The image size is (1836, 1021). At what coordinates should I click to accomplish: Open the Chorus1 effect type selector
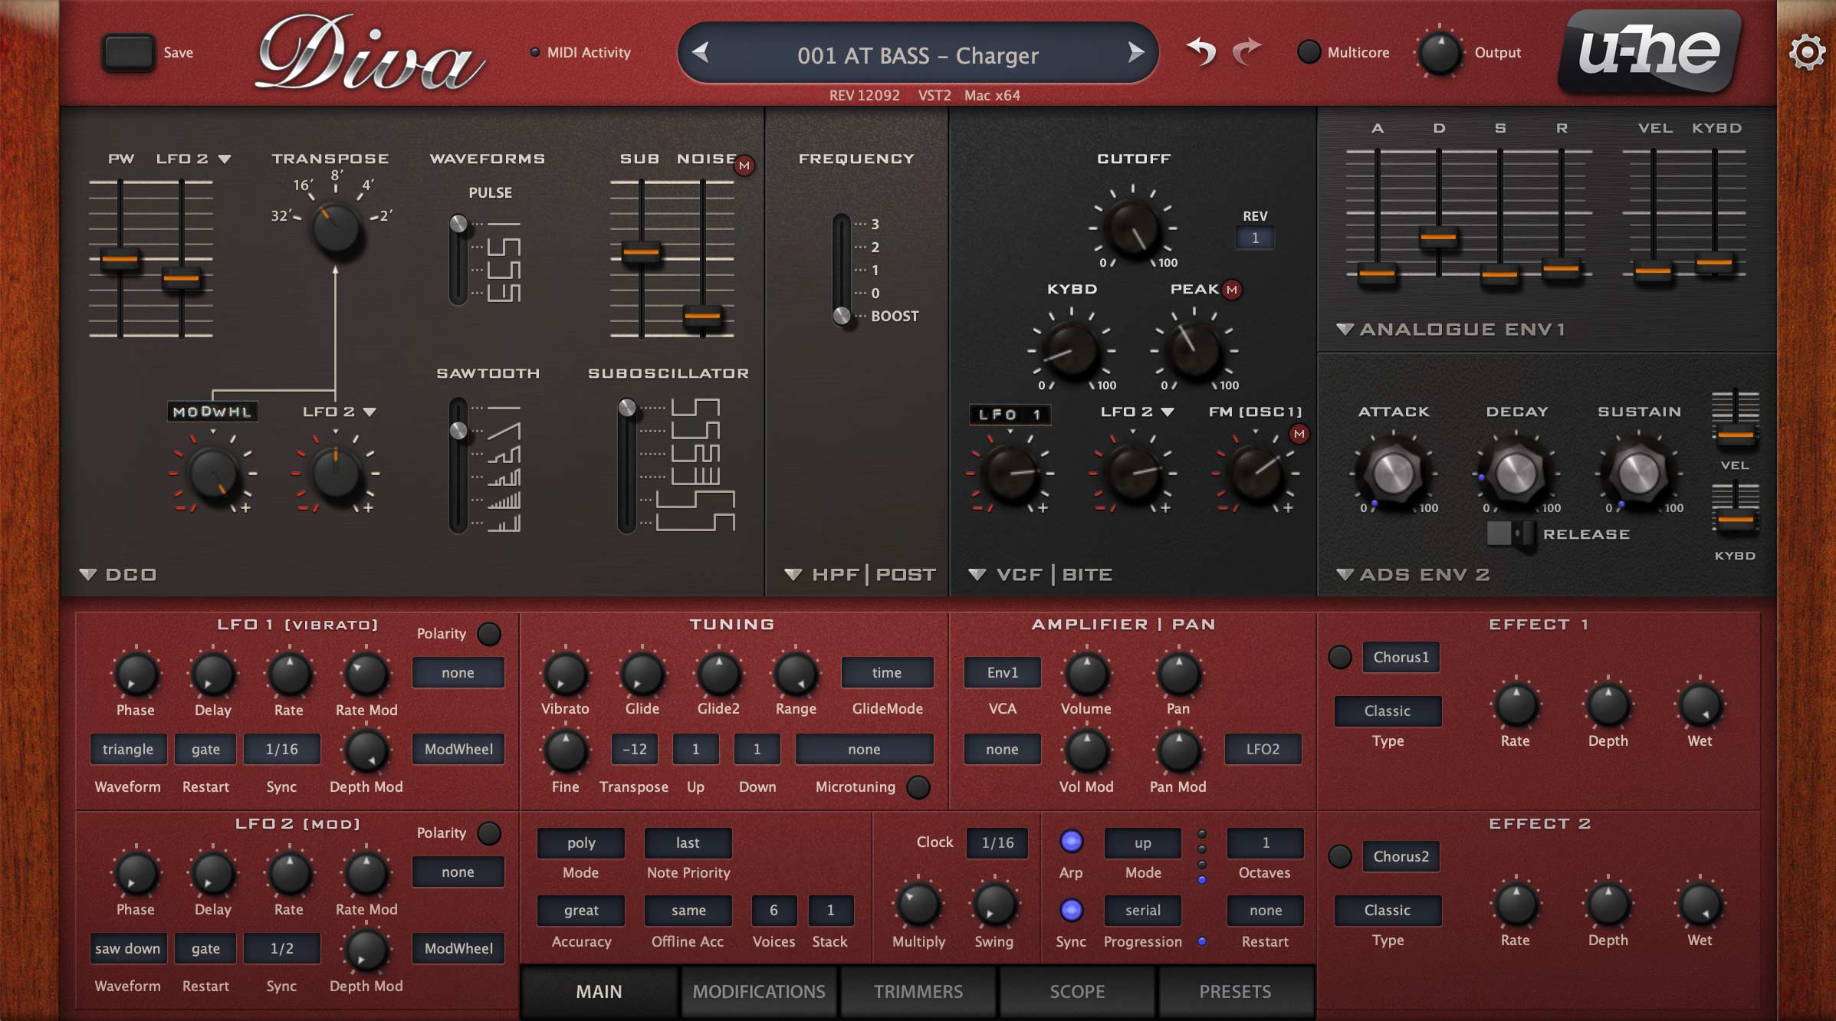coord(1400,657)
